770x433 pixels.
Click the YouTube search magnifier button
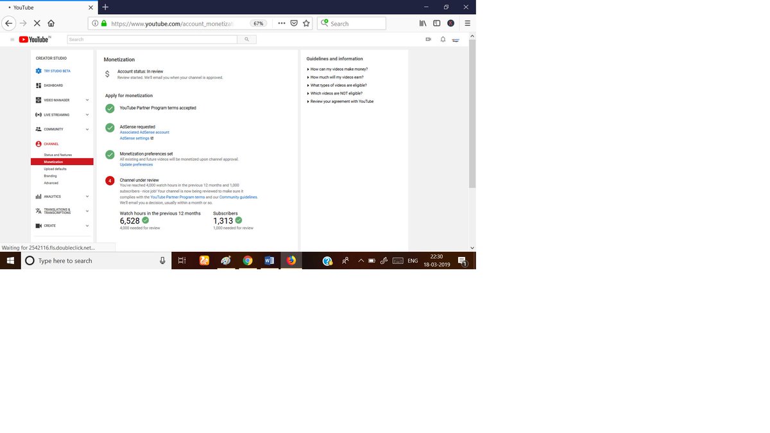[246, 39]
